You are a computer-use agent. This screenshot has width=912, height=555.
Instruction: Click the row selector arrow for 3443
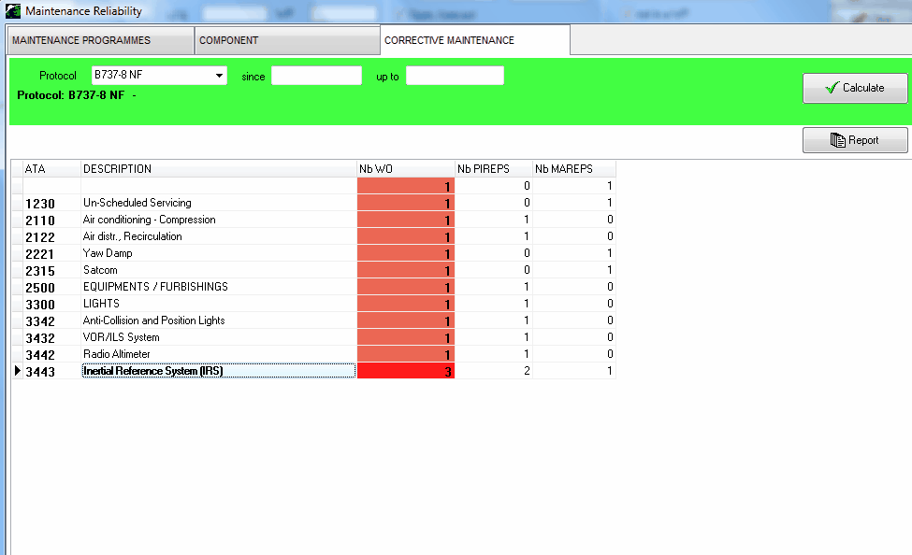point(18,371)
